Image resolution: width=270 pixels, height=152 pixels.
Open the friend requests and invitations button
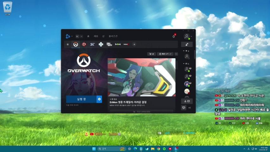point(187,101)
